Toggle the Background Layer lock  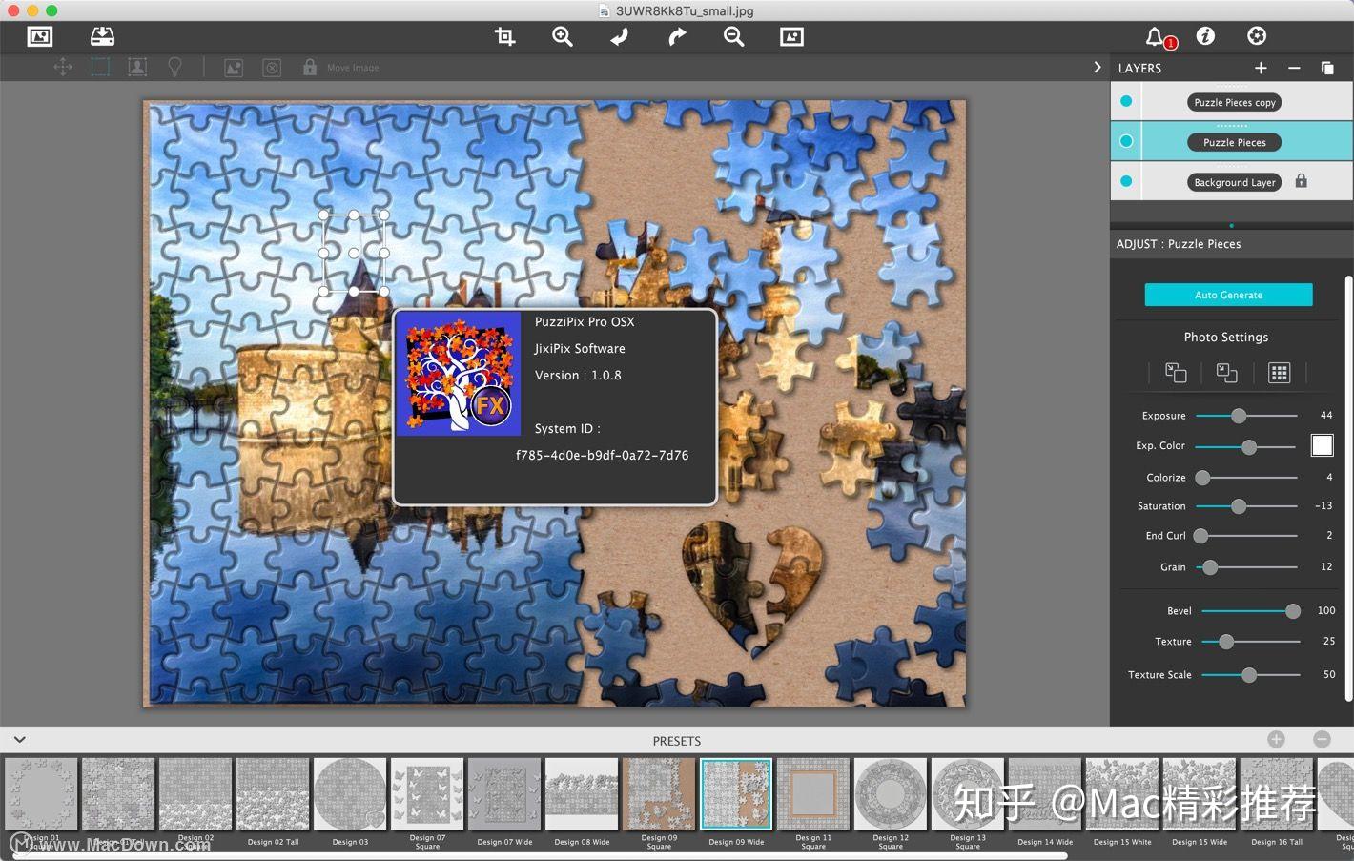click(1302, 180)
